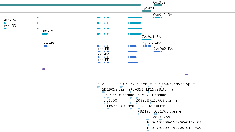235x132 pixels.
Task: Select the Cyp9b2 gene label
Action: pos(159,2)
